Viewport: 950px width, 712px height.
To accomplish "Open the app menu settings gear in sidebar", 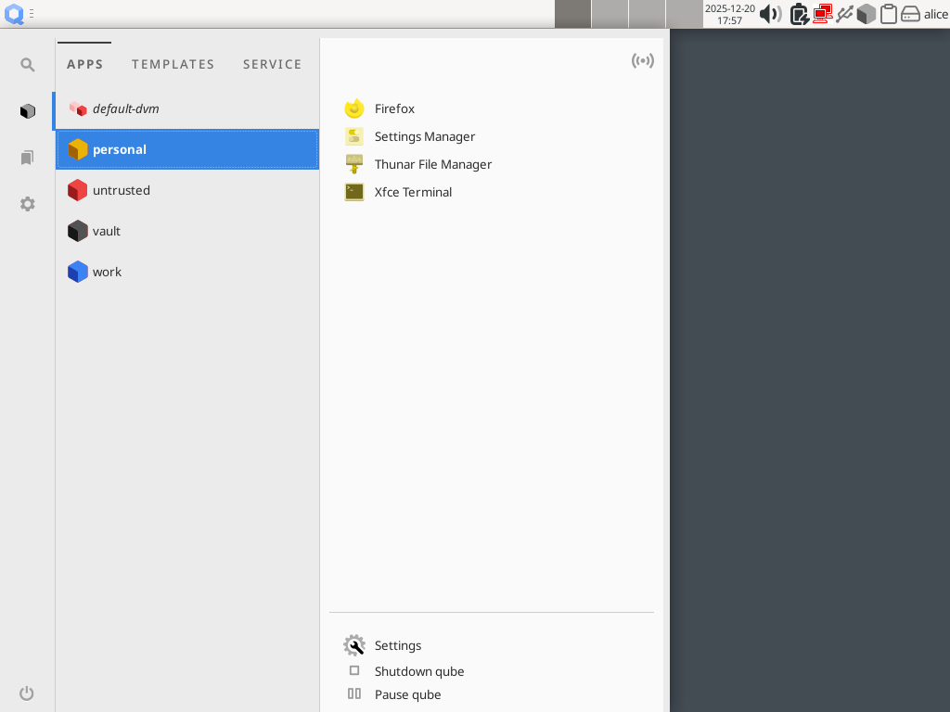I will tap(27, 204).
